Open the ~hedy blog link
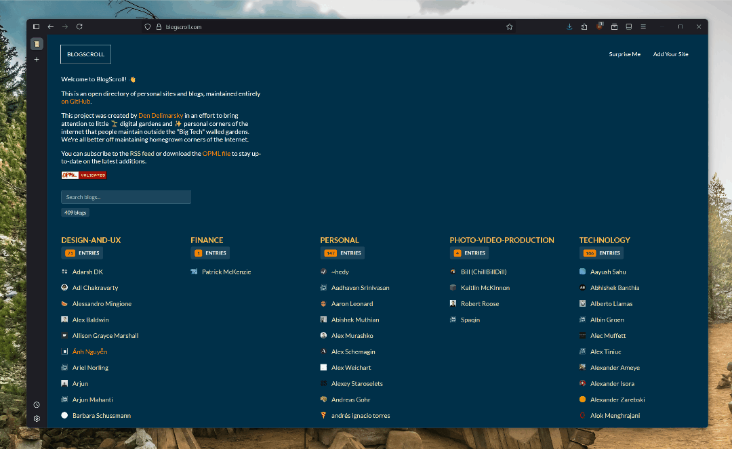732x449 pixels. (x=340, y=272)
